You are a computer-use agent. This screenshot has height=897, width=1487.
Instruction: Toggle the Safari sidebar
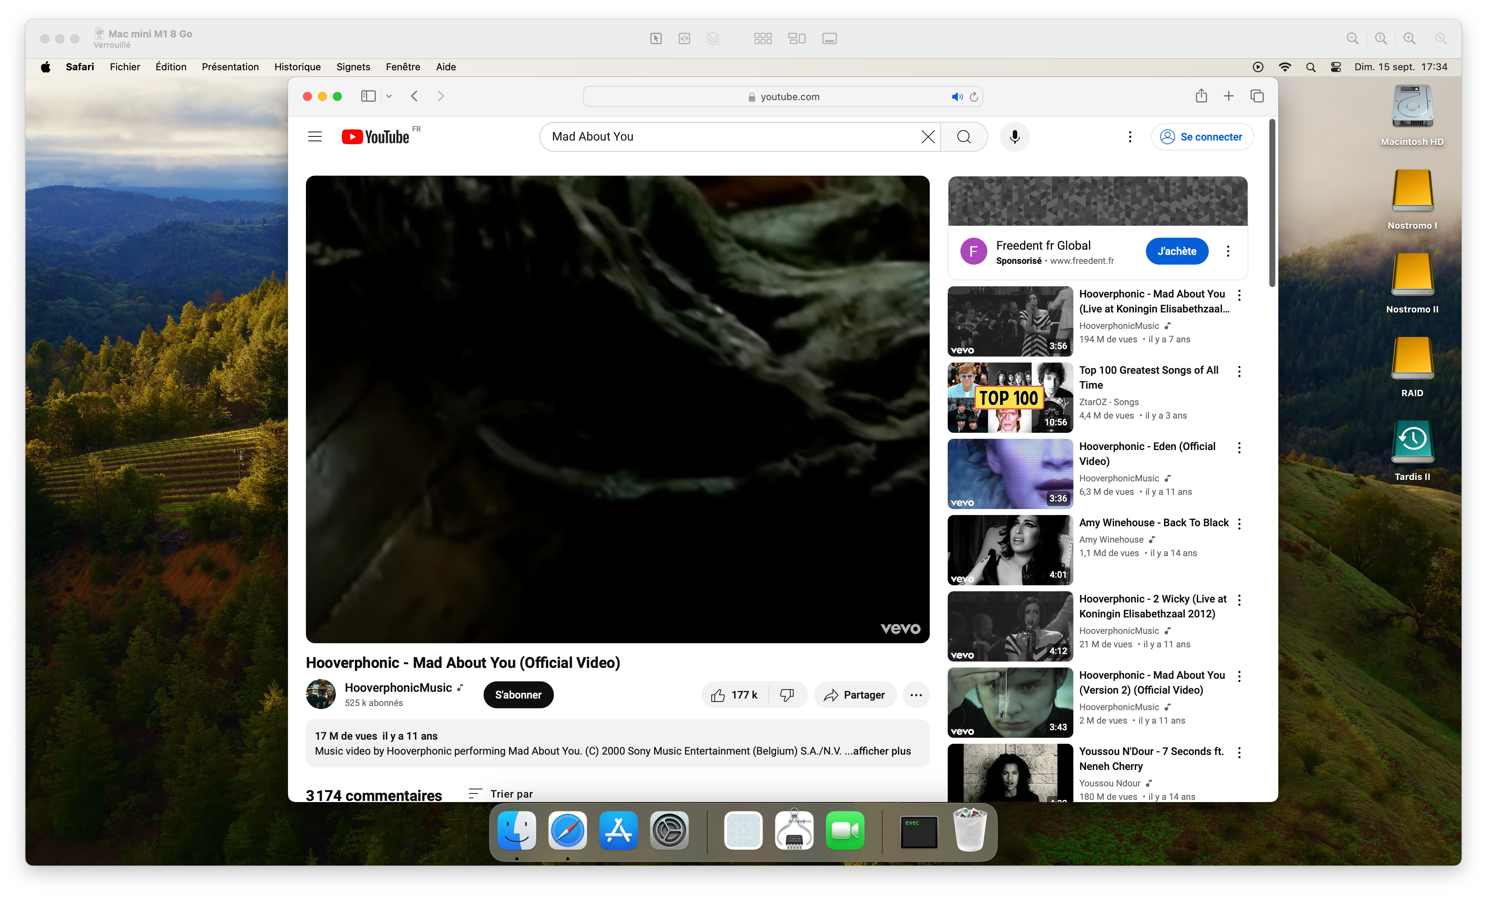pos(368,96)
